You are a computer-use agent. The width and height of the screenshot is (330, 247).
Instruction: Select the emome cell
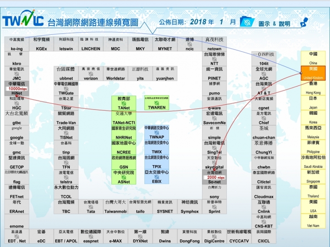[17, 221]
